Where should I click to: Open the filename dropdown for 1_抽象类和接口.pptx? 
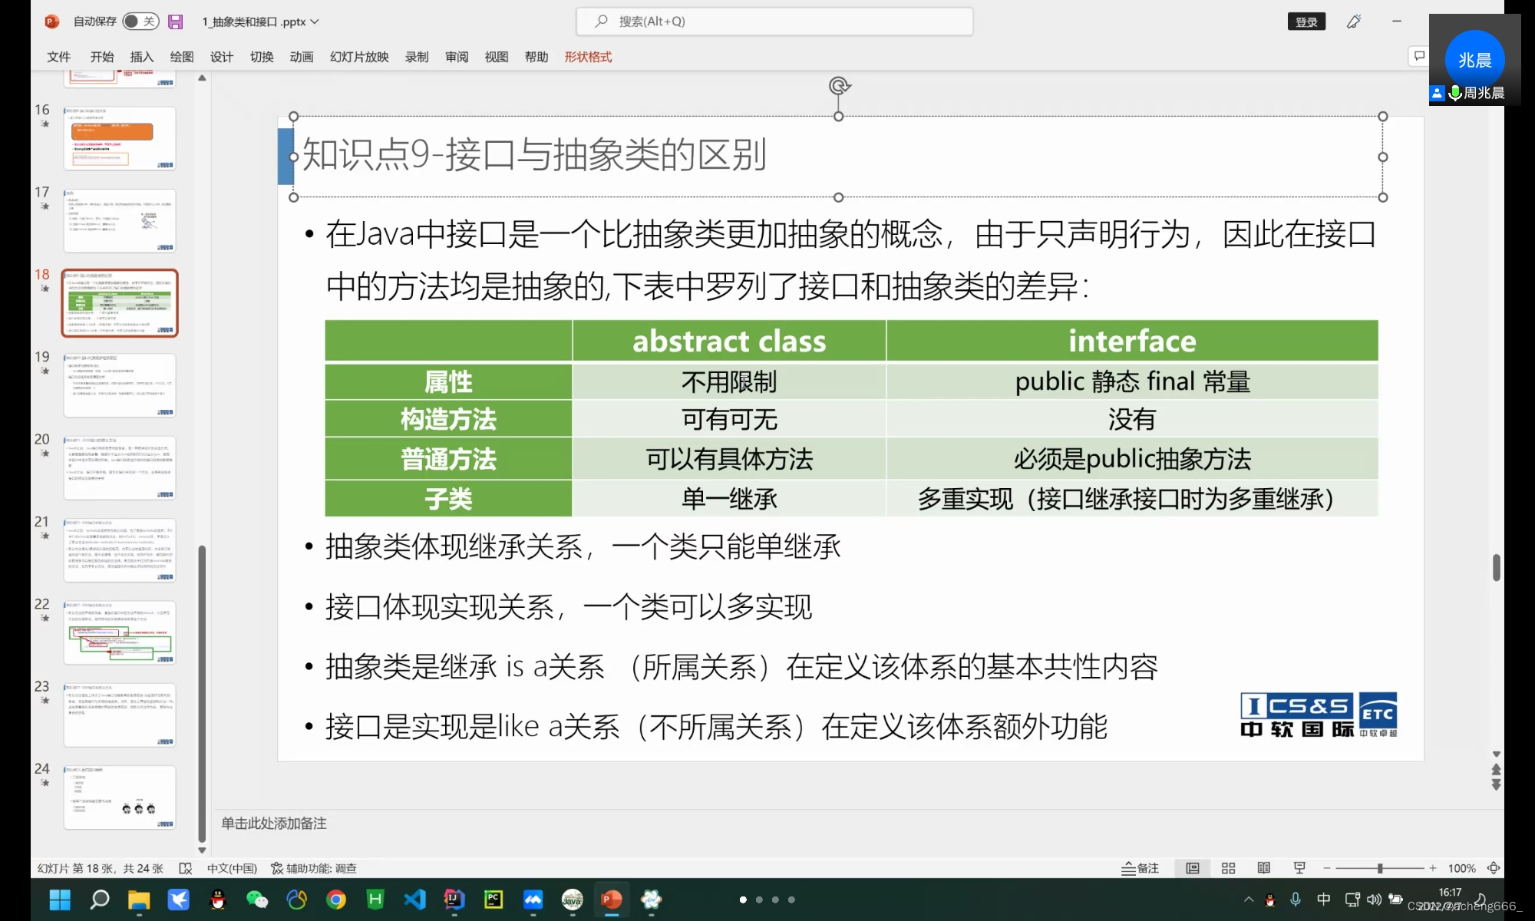pyautogui.click(x=315, y=22)
